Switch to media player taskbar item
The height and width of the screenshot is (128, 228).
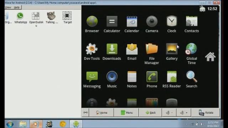[x=36, y=124]
